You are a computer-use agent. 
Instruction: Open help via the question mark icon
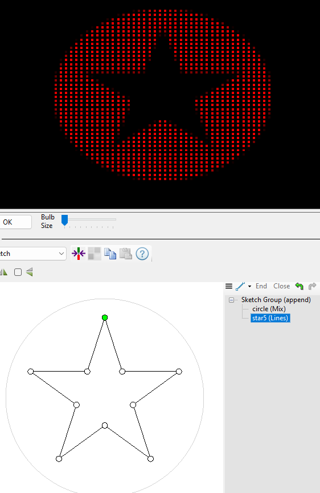point(142,254)
